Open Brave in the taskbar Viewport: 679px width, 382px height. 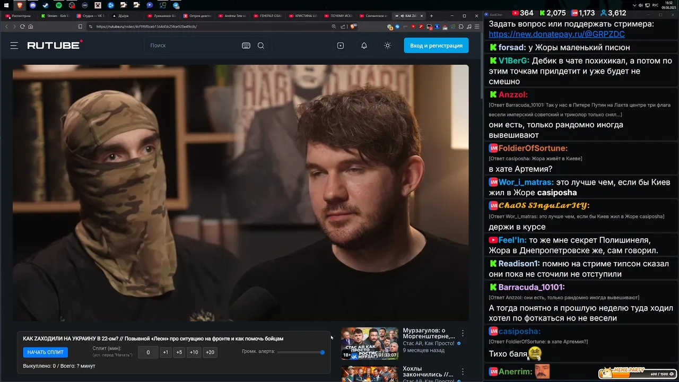coord(20,5)
